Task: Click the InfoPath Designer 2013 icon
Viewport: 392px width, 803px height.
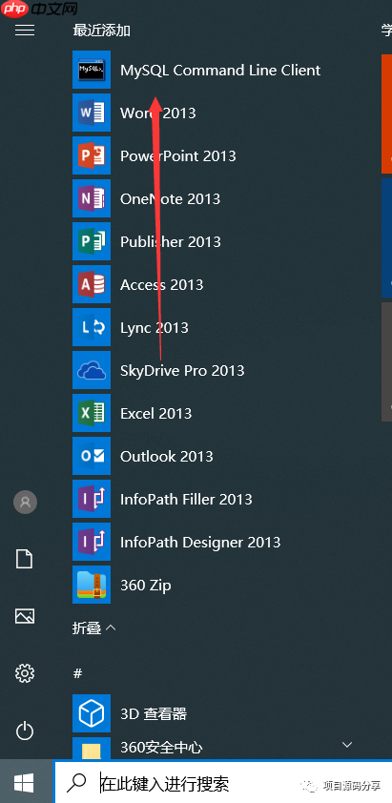Action: coord(92,543)
